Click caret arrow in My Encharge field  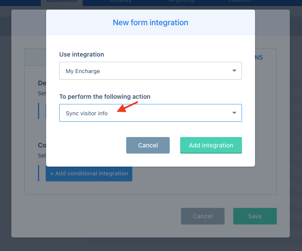(x=234, y=70)
